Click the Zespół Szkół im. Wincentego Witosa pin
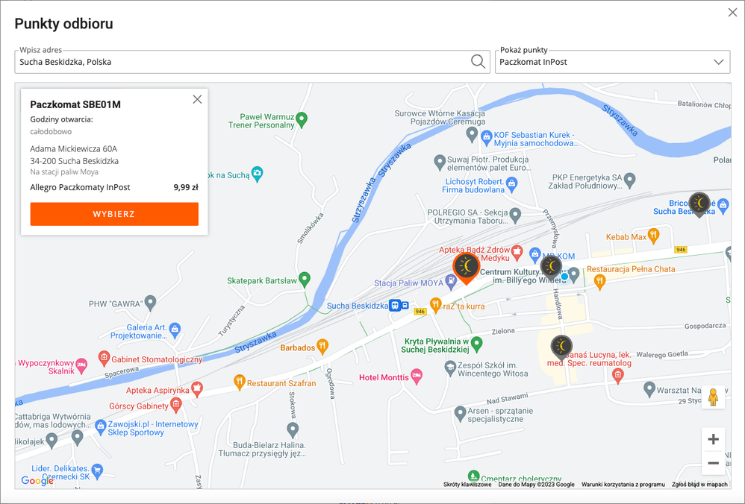Viewport: 745px width, 504px height. point(450,368)
